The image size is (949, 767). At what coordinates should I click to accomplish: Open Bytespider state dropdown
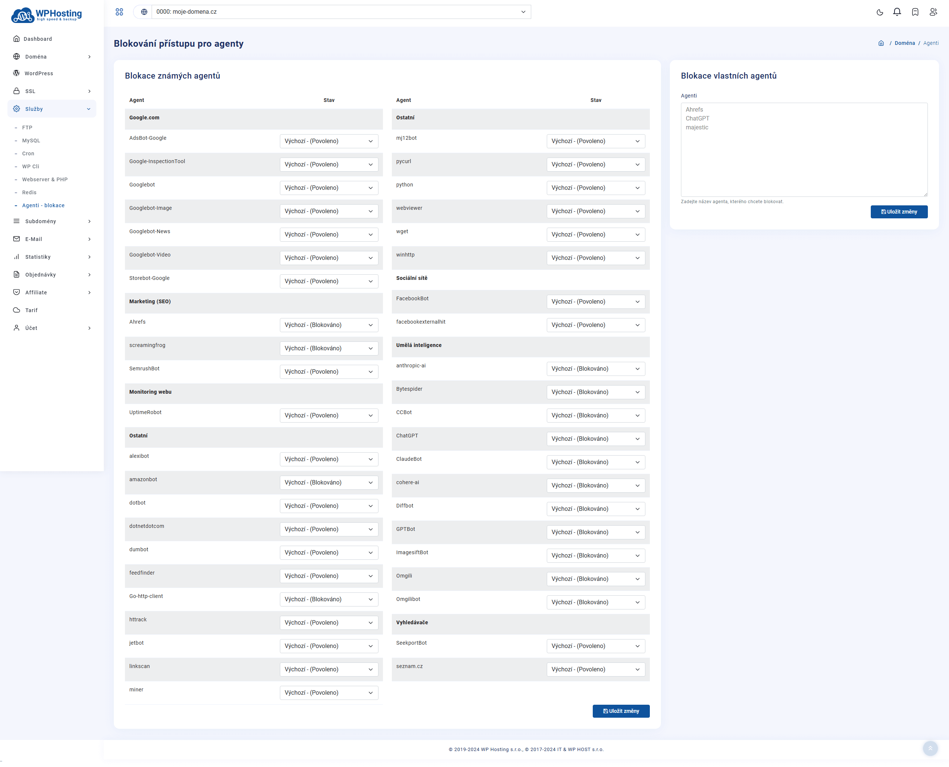(x=596, y=392)
